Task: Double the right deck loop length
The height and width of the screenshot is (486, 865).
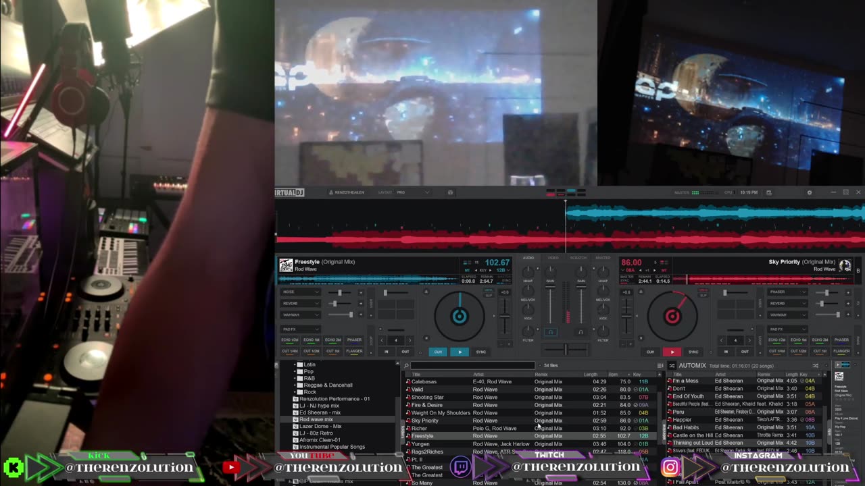Action: (x=749, y=340)
